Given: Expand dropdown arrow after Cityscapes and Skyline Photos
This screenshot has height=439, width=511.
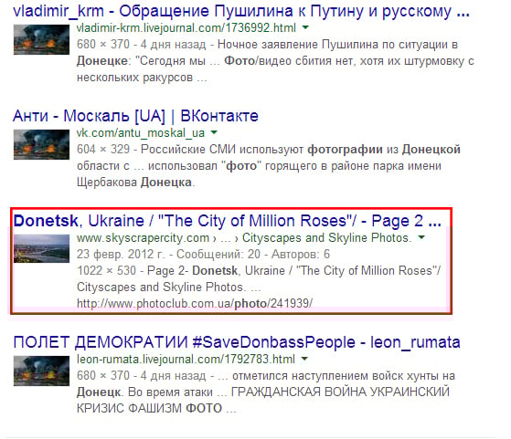Looking at the screenshot, I should pos(421,237).
